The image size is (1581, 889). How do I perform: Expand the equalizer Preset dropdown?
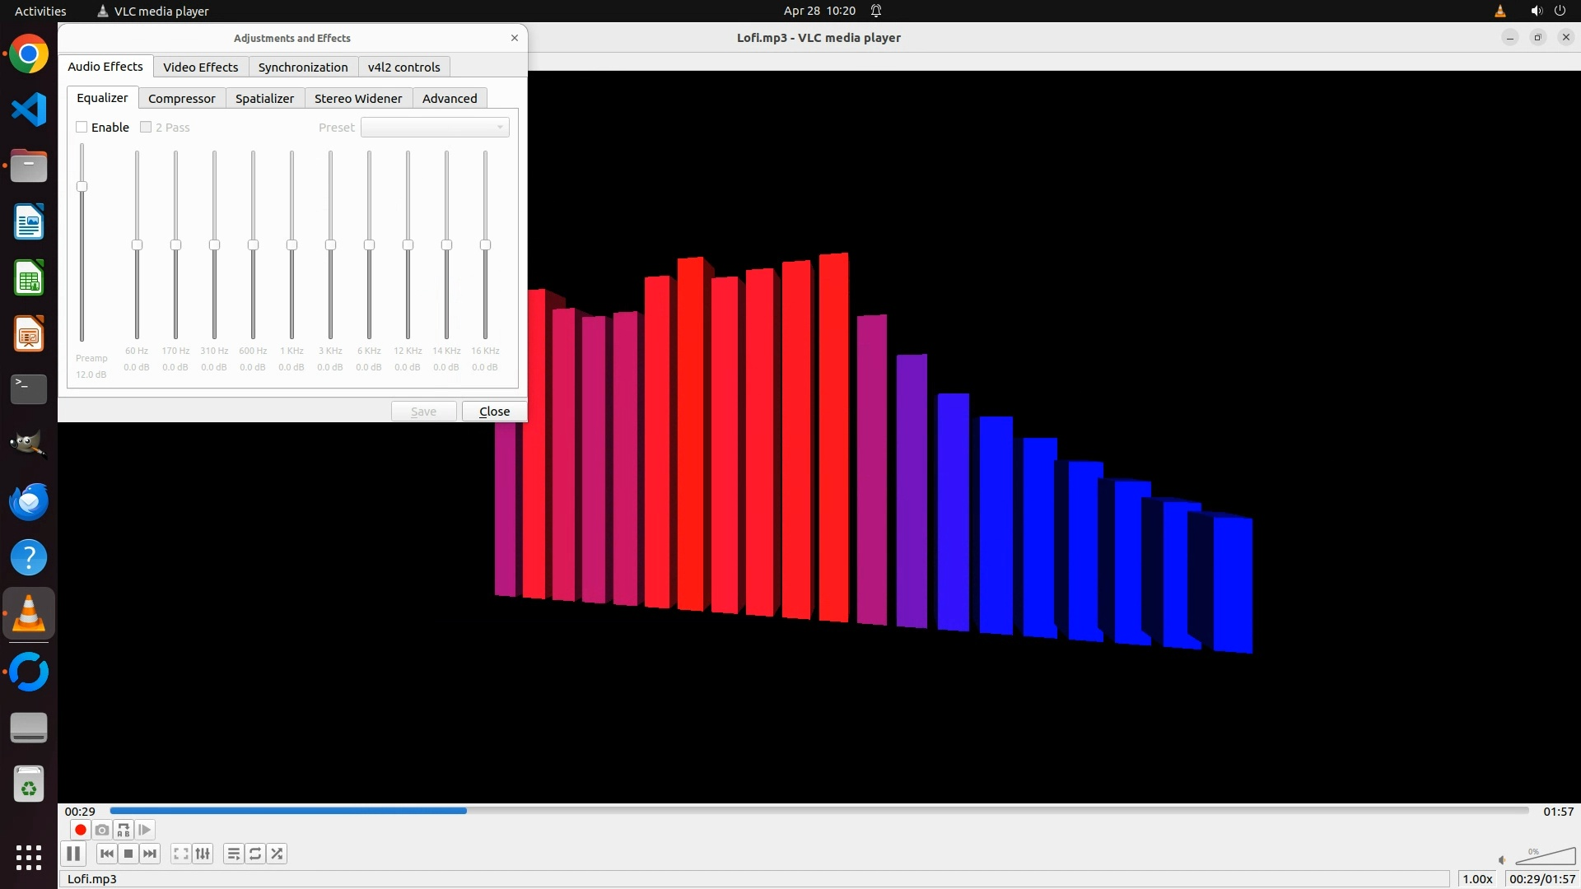pos(435,127)
